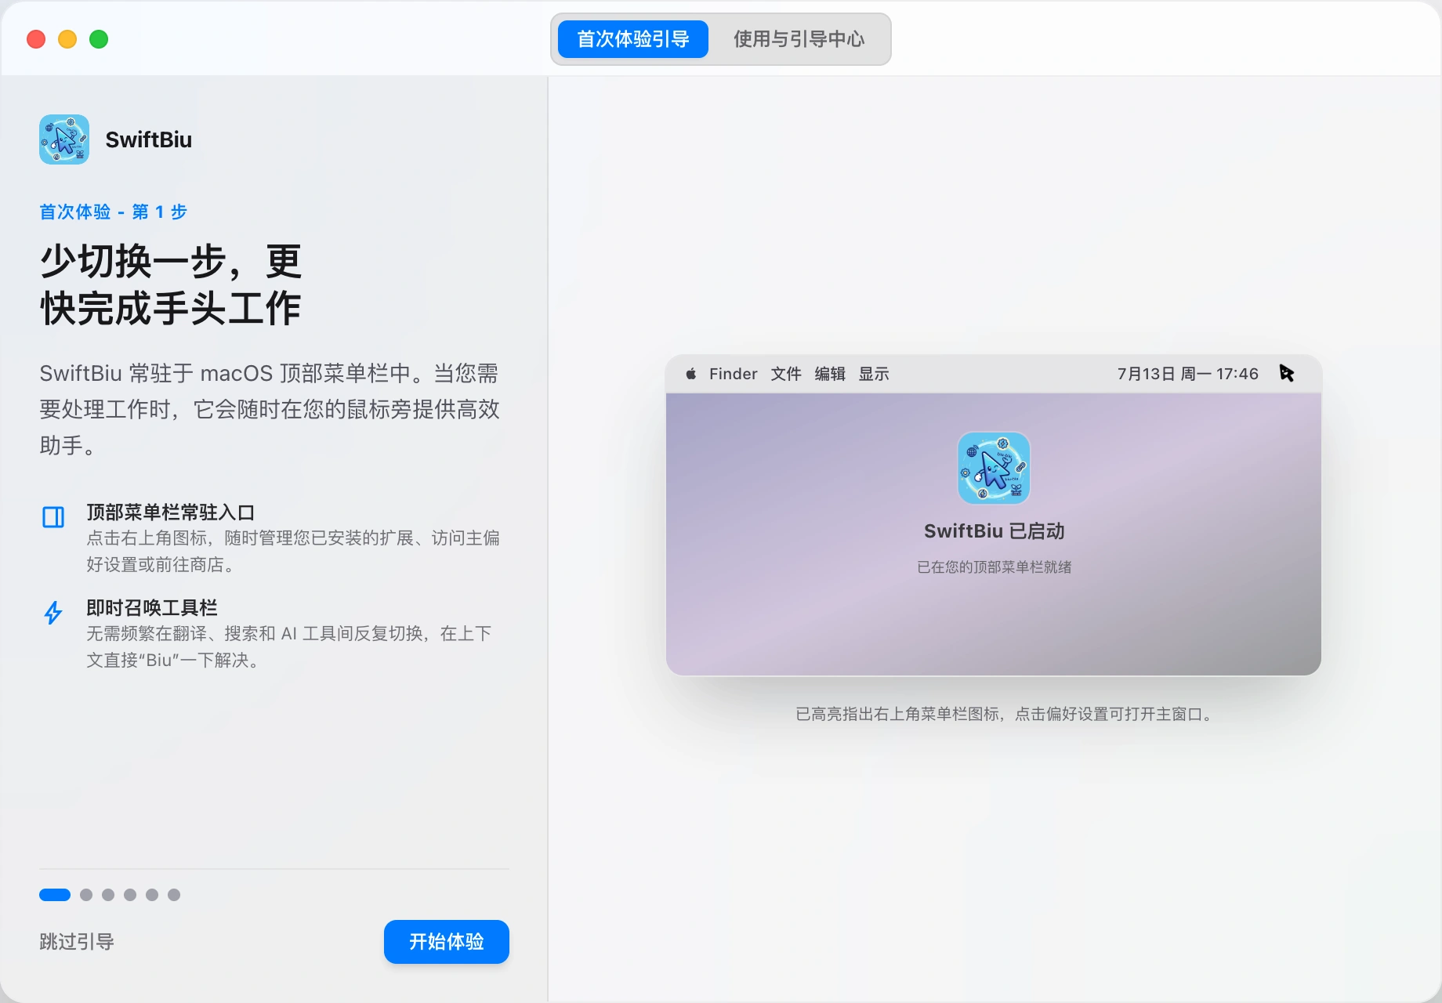Click the 跳过引导 link
The width and height of the screenshot is (1442, 1003).
[77, 942]
